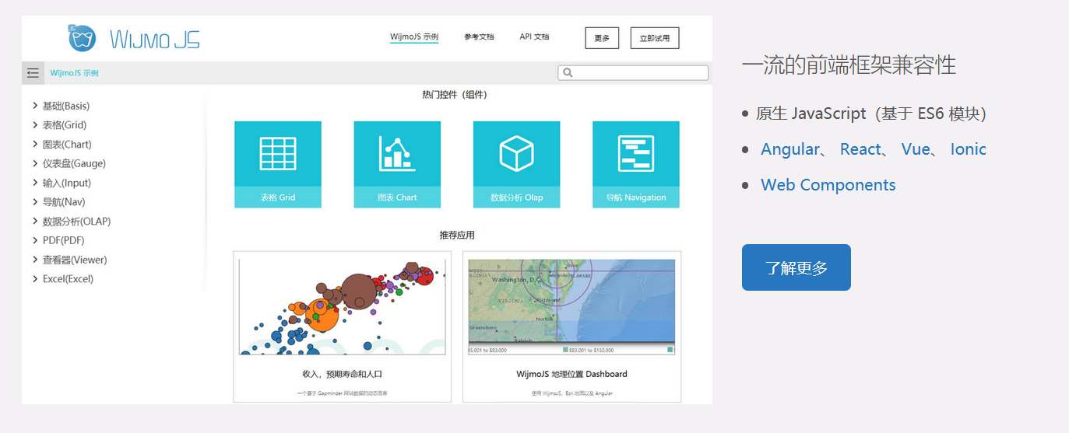Click the 收入，预期寿命和人口 title
Screen dimensions: 1069x433
click(342, 374)
